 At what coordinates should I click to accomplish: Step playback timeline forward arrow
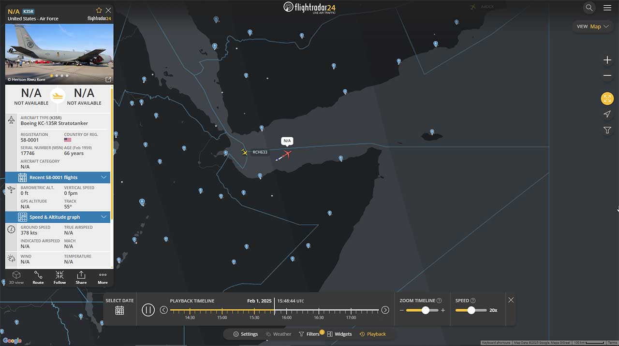(385, 310)
